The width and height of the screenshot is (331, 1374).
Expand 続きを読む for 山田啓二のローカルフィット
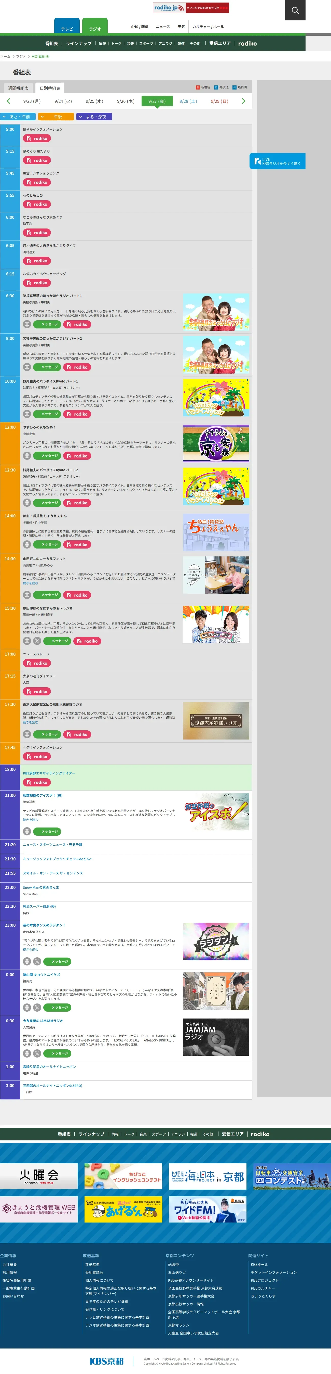pos(30,583)
